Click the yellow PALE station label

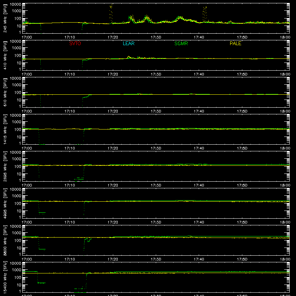click(235, 43)
